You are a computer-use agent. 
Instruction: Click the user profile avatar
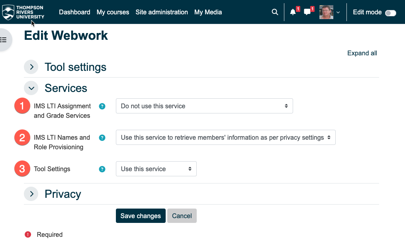[326, 12]
